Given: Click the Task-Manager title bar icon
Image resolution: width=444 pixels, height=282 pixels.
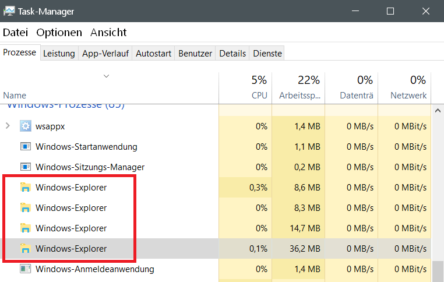Looking at the screenshot, I should [x=9, y=11].
